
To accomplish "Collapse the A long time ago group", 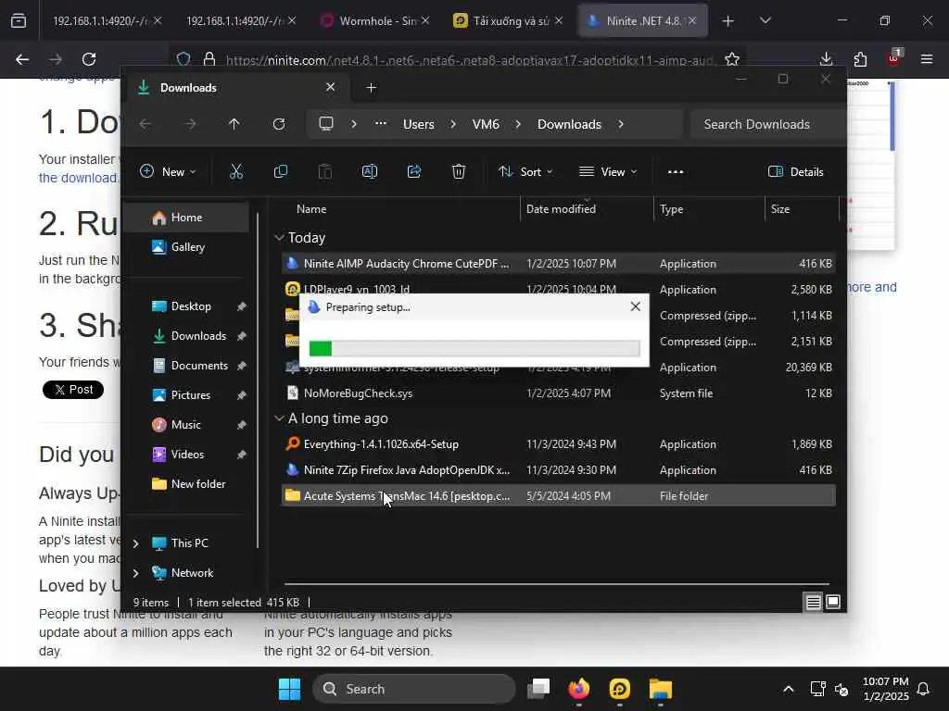I will 279,418.
